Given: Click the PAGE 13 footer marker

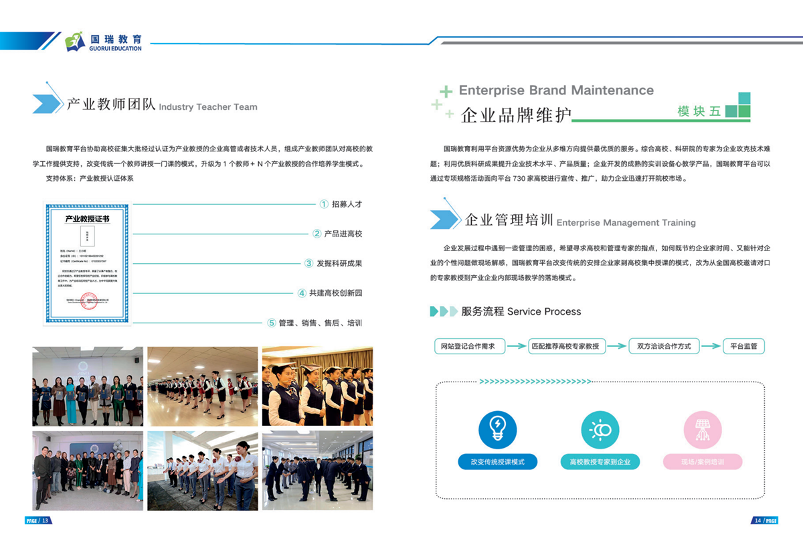Looking at the screenshot, I should coord(38,520).
